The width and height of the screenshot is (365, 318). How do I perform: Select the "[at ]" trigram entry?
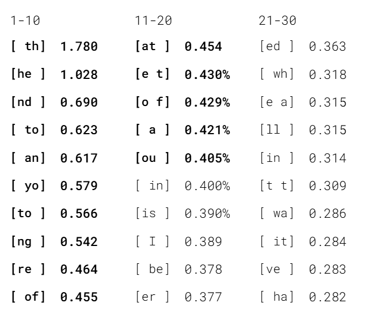[153, 47]
